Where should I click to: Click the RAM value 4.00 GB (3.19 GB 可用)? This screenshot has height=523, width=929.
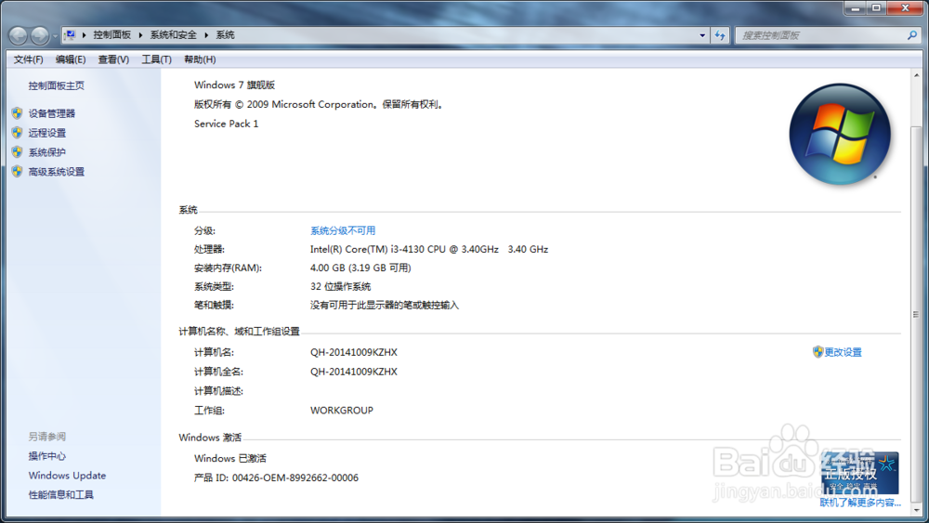click(360, 268)
